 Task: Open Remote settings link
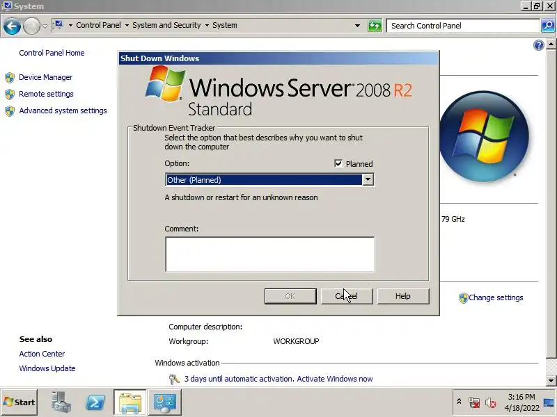tap(46, 94)
